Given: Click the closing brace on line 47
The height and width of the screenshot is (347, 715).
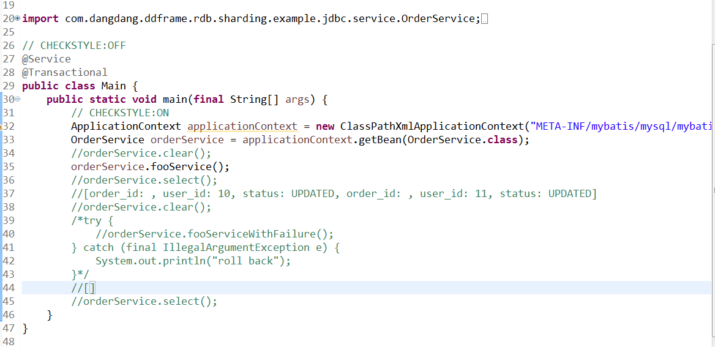Looking at the screenshot, I should (25, 328).
